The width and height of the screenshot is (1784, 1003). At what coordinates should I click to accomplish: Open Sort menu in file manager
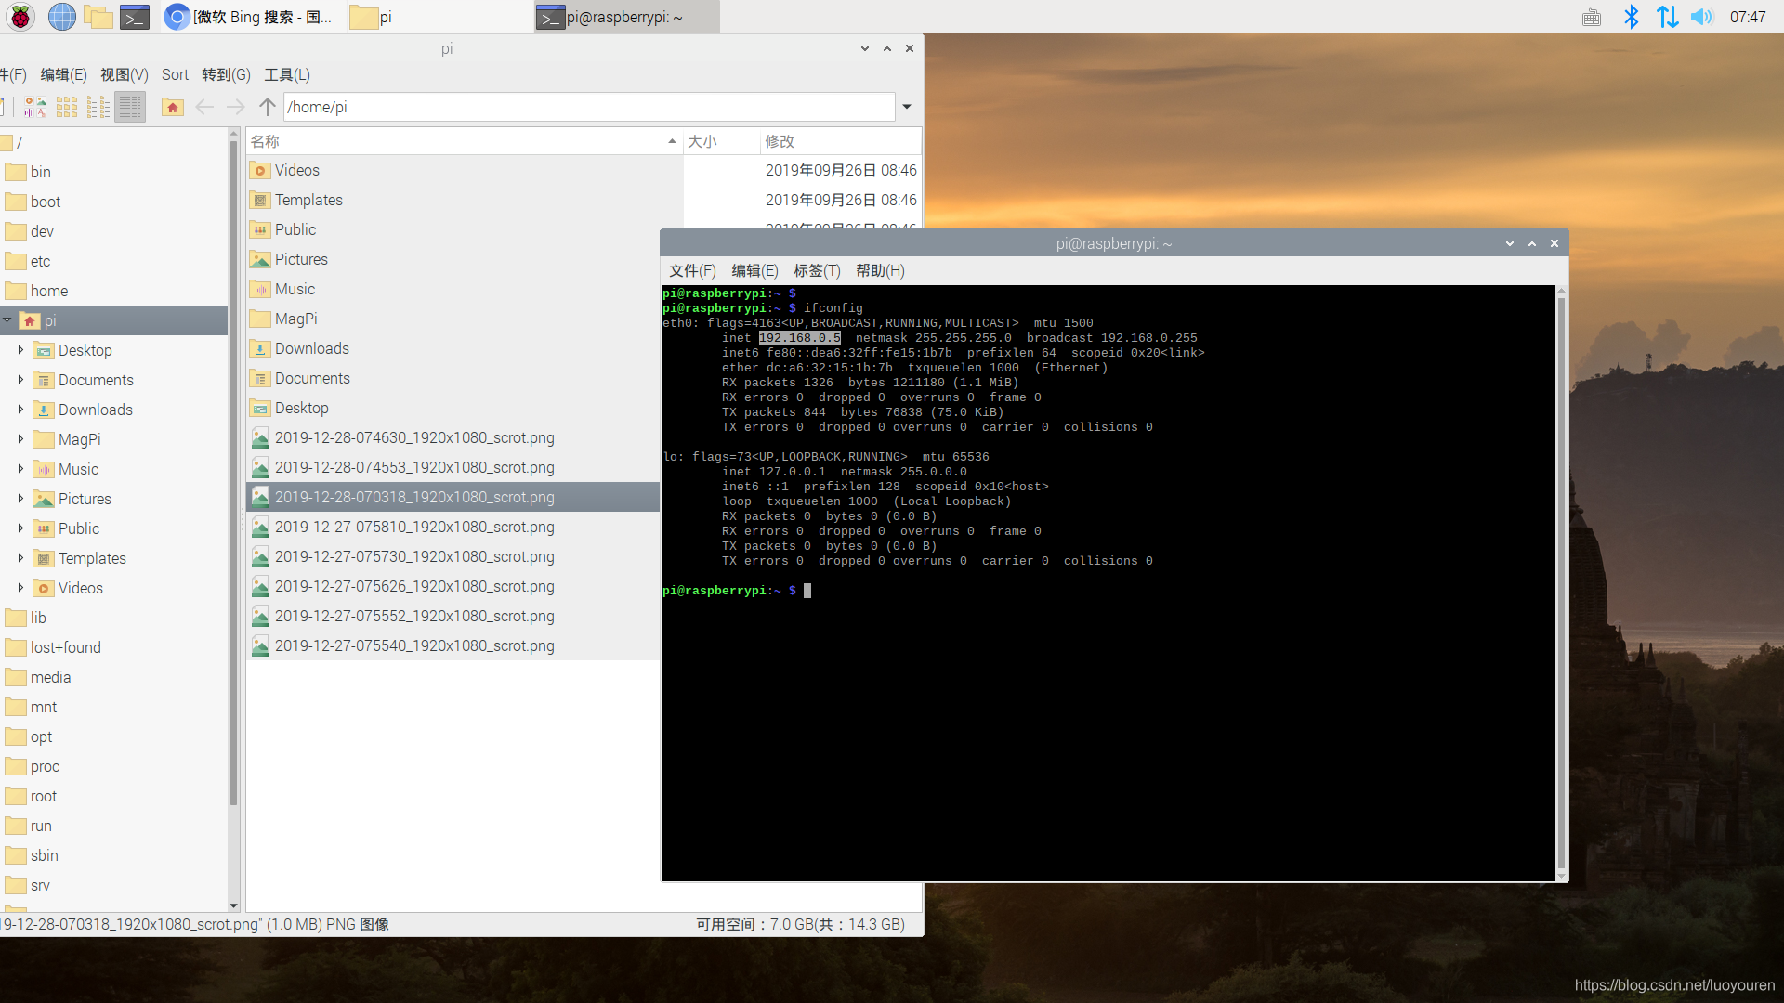point(175,75)
